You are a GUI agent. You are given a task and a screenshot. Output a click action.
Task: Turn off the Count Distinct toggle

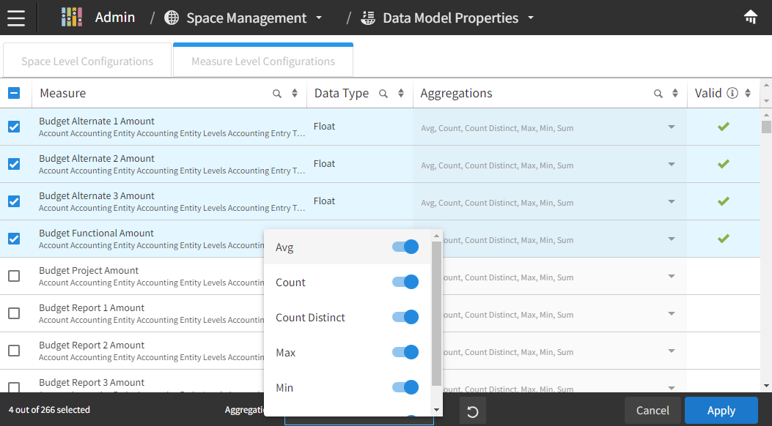point(404,317)
